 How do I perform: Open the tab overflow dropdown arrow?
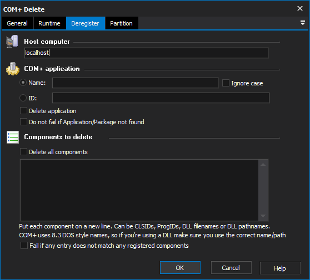(x=302, y=23)
